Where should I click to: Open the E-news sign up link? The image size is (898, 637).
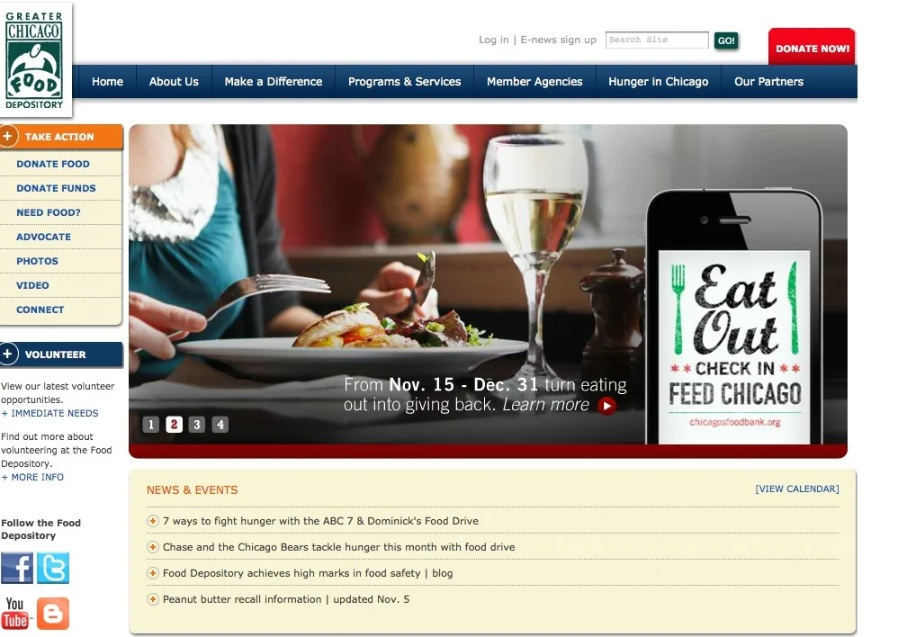coord(559,40)
